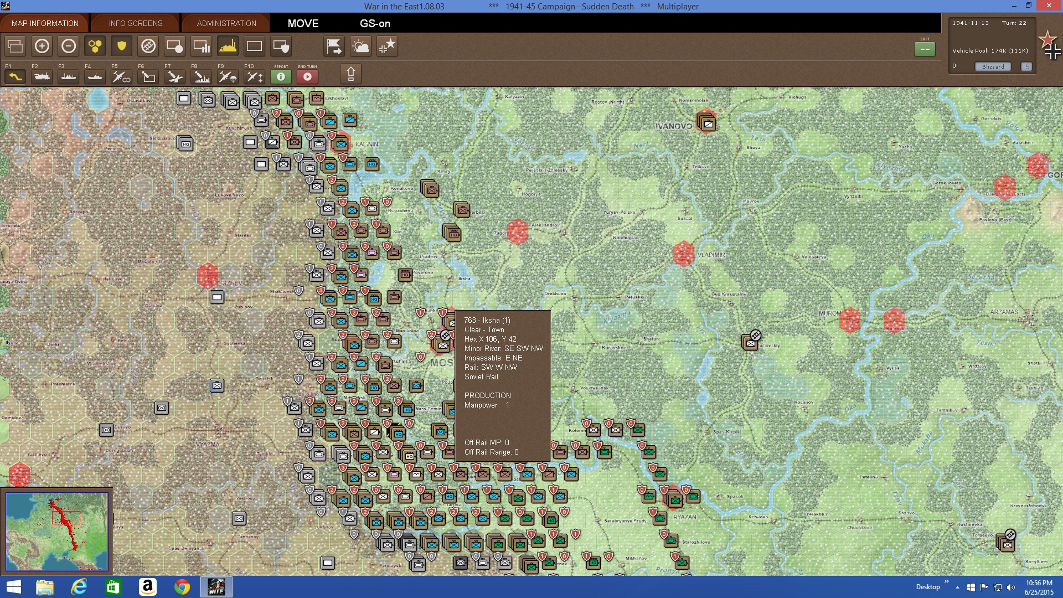1063x598 pixels.
Task: Click the MOVE mode label
Action: pos(303,23)
